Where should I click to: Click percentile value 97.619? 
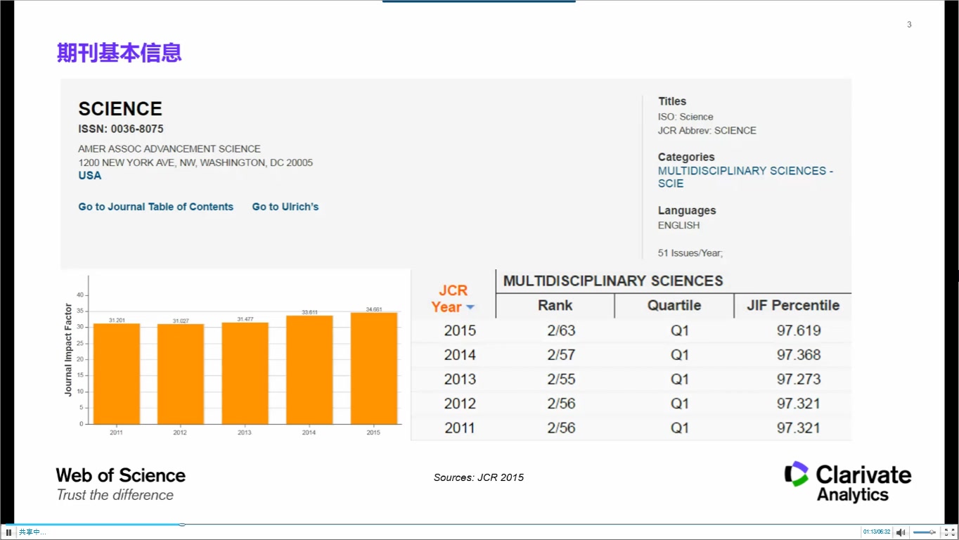pos(799,330)
